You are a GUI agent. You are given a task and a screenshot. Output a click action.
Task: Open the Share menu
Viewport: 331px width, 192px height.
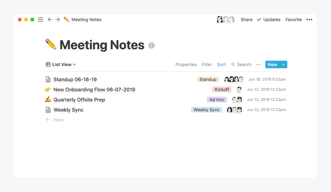click(x=246, y=20)
